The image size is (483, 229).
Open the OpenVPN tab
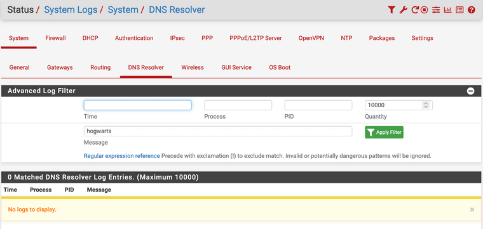tap(311, 38)
